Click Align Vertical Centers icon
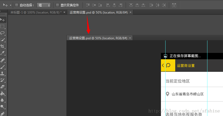This screenshot has height=116, width=223. (x=94, y=5)
